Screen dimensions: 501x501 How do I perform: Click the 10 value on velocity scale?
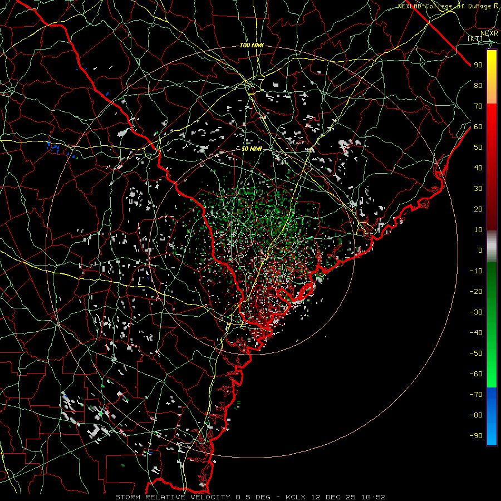pos(478,230)
